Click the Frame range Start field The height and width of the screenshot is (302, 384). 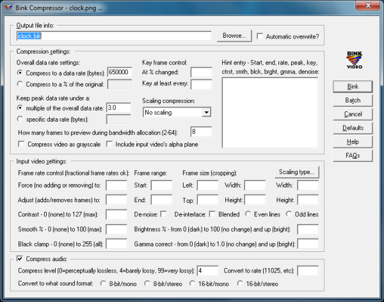[x=161, y=185]
